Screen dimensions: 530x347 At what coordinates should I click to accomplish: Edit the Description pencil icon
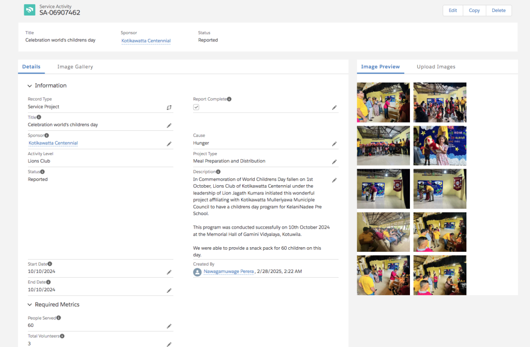pos(334,180)
